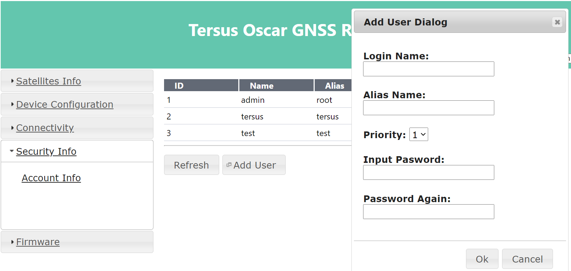Focus the Input Pasword field
The height and width of the screenshot is (271, 571).
pos(429,172)
